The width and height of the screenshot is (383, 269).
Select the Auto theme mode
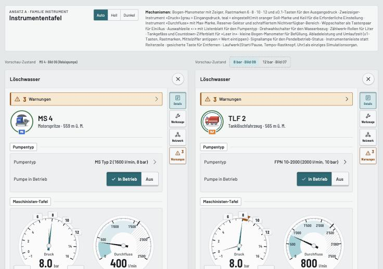[100, 15]
